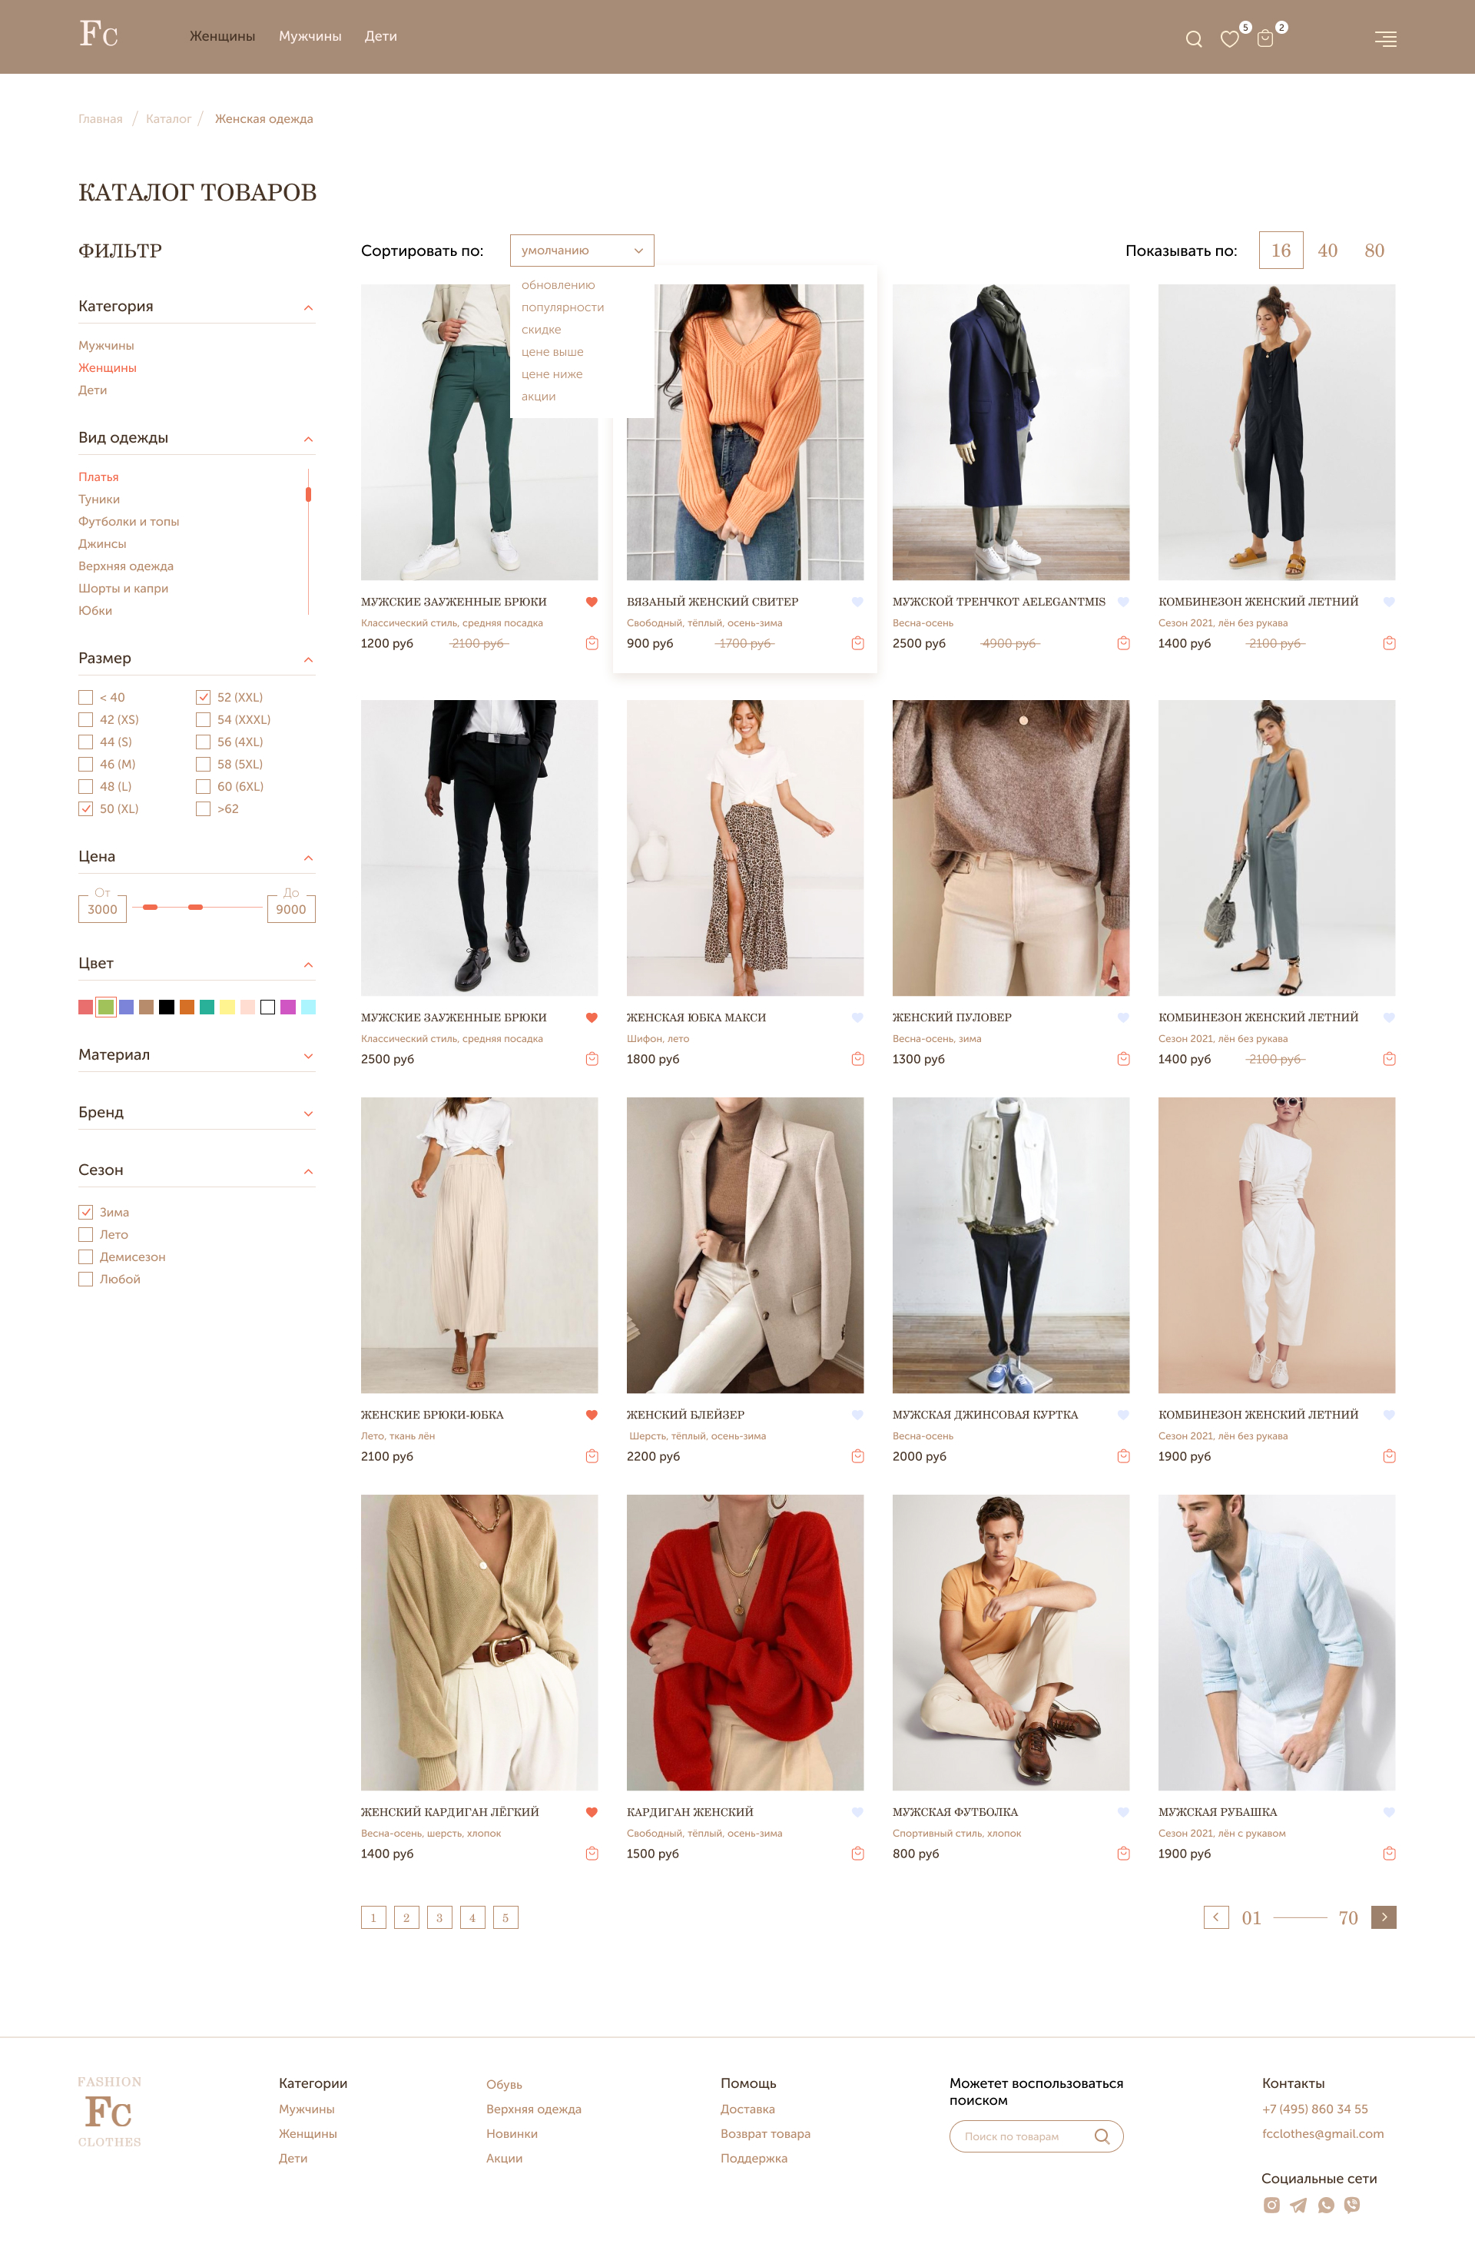Favorite the Мужская джинсовая куртка item
This screenshot has width=1475, height=2267.
coord(1124,1415)
